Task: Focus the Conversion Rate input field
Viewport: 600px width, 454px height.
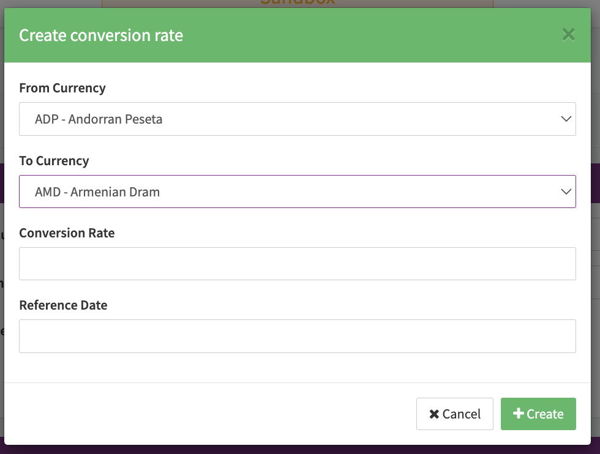Action: [x=297, y=264]
